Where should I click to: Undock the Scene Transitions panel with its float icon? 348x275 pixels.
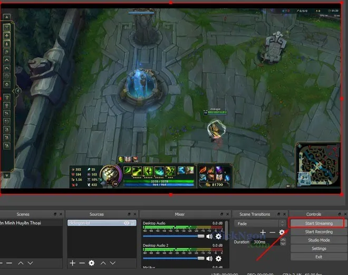point(278,214)
